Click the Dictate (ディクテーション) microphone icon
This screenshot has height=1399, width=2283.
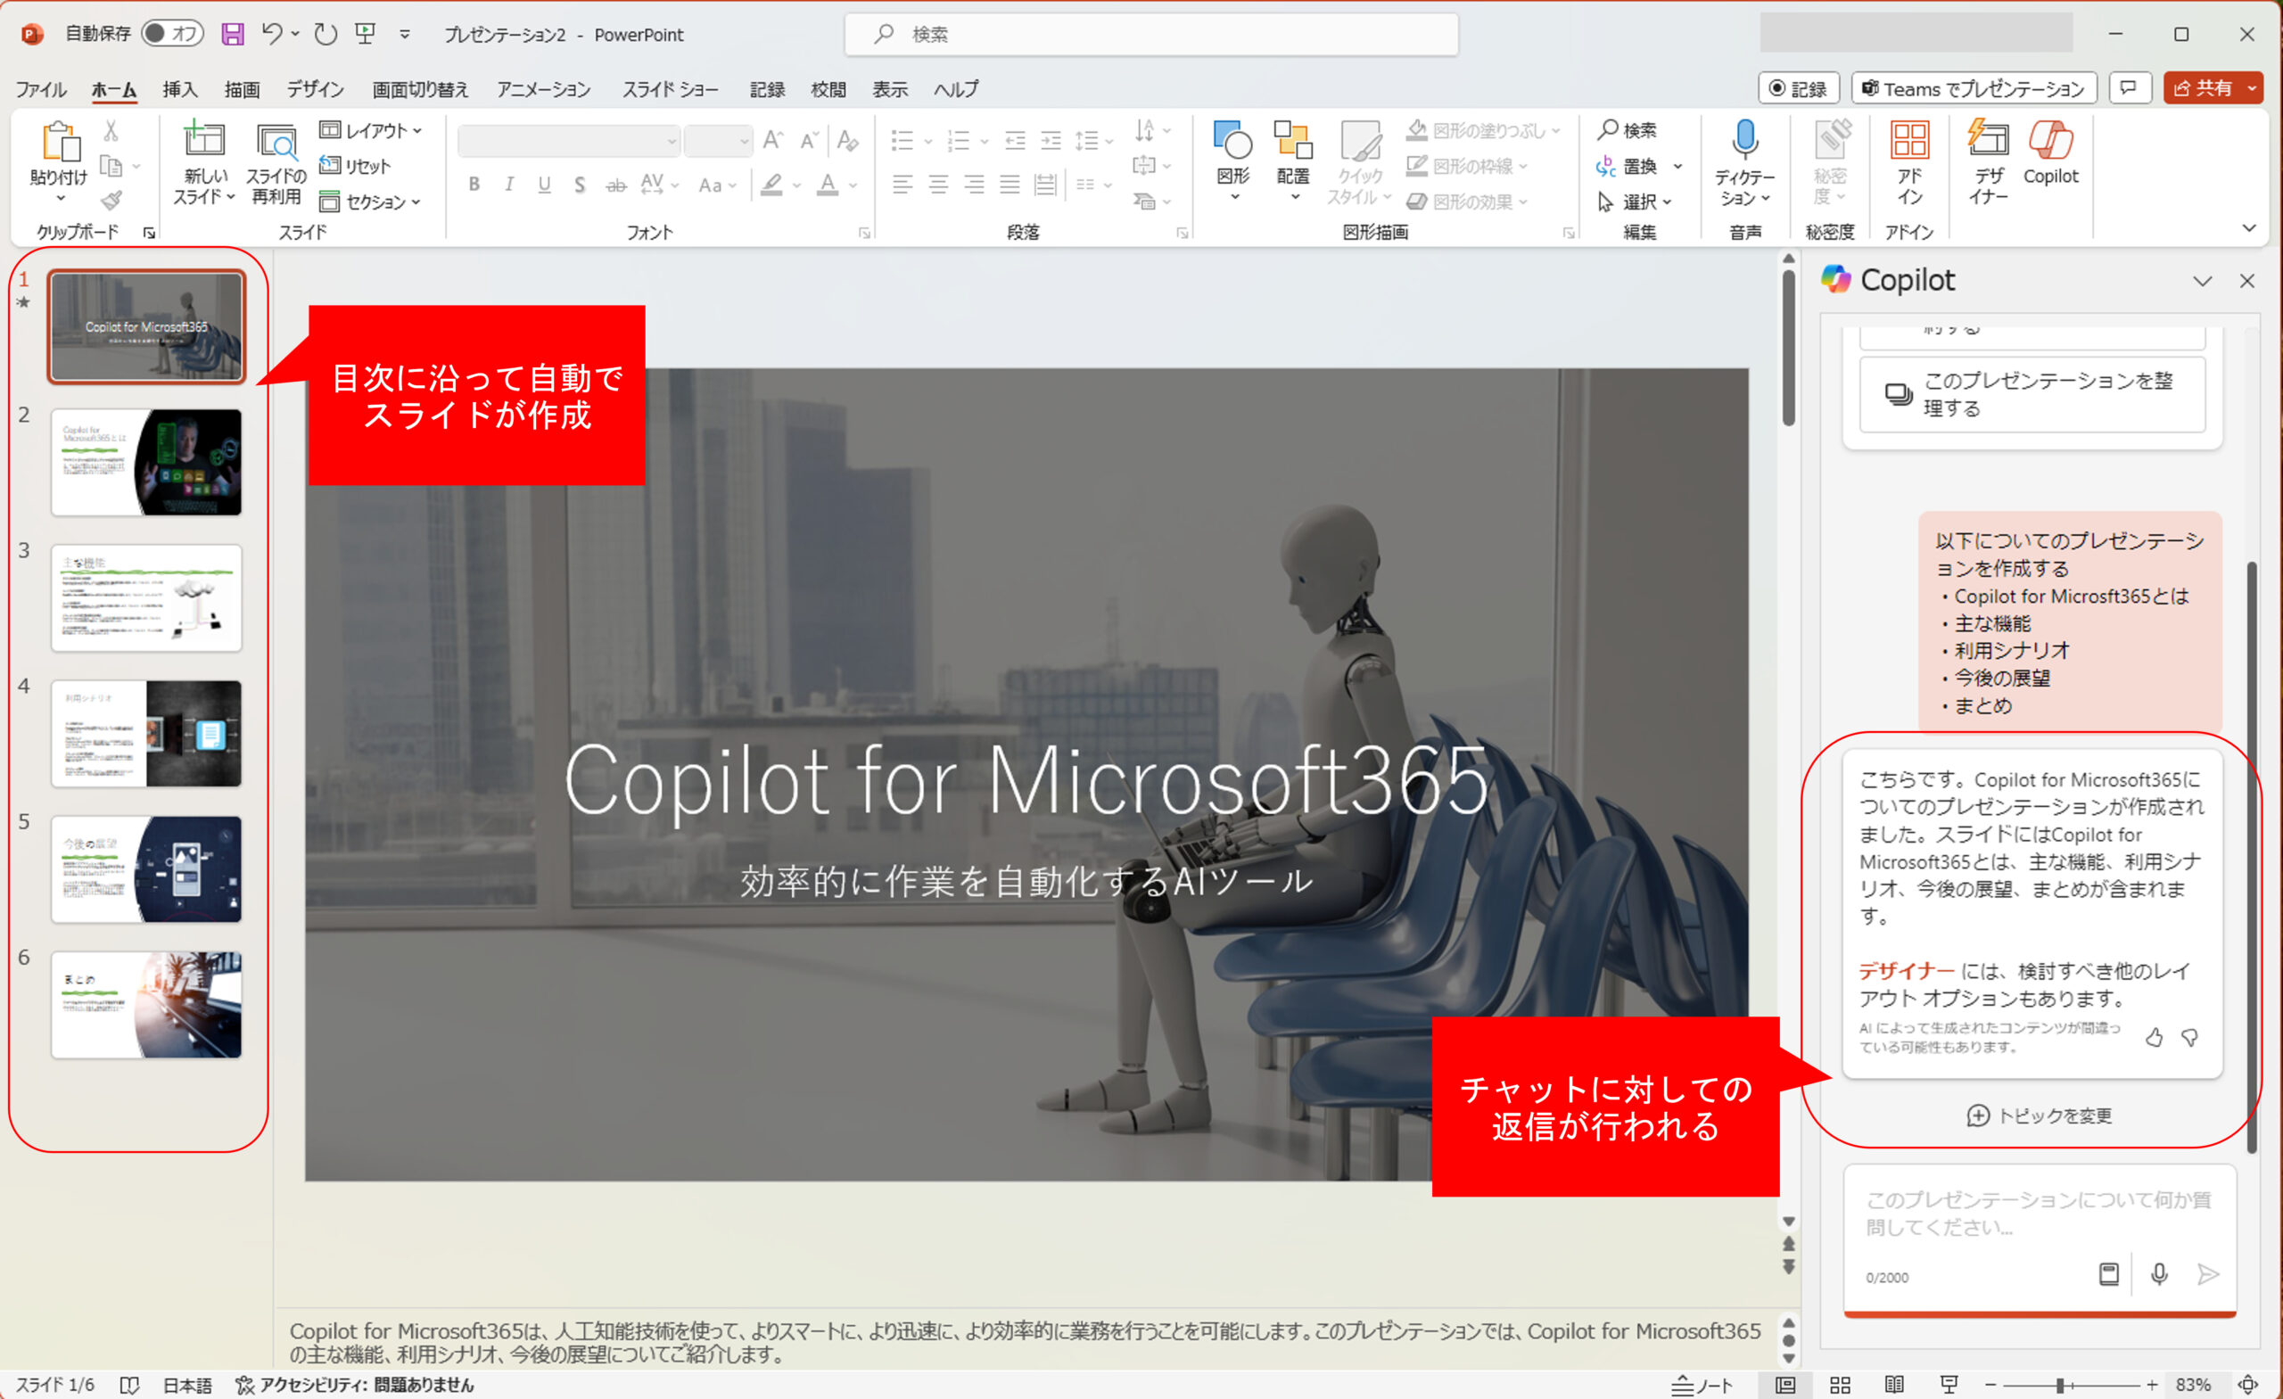1744,139
